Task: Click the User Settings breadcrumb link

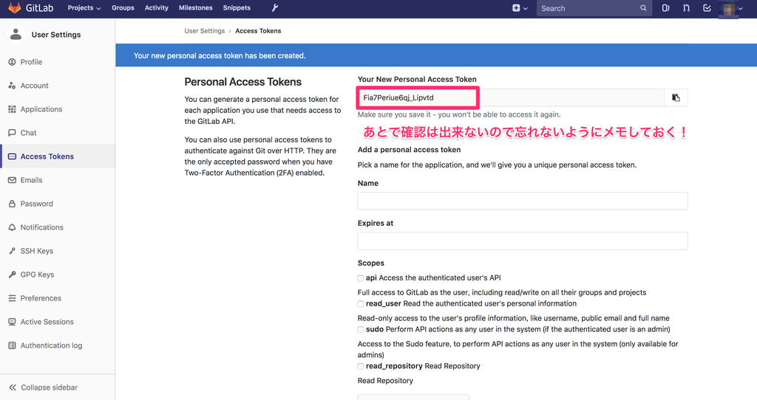Action: 205,31
